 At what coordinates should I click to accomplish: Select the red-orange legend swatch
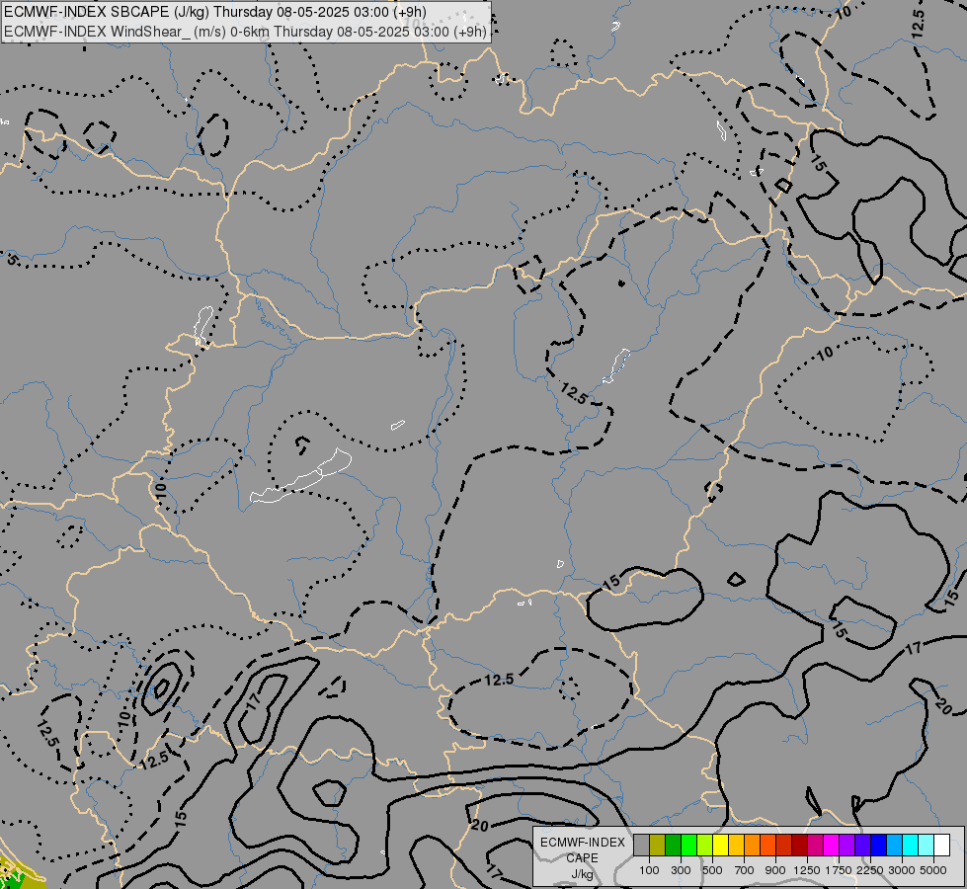point(767,846)
